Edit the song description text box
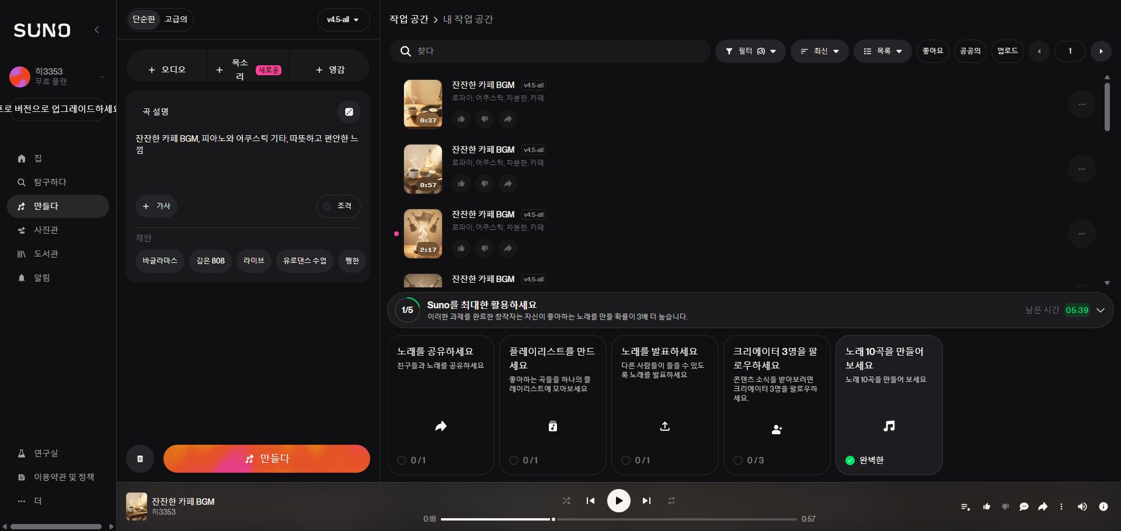This screenshot has width=1121, height=531. tap(248, 157)
